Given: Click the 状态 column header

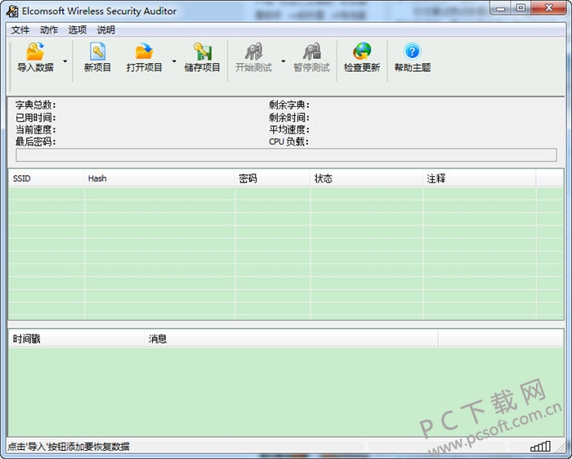Looking at the screenshot, I should tap(366, 178).
